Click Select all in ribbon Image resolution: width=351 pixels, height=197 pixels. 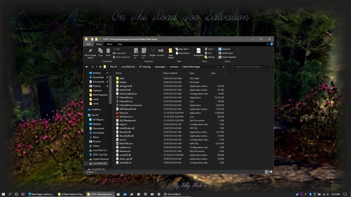(224, 49)
